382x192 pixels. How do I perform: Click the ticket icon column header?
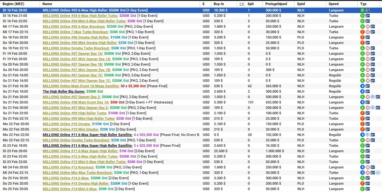[x=241, y=4]
